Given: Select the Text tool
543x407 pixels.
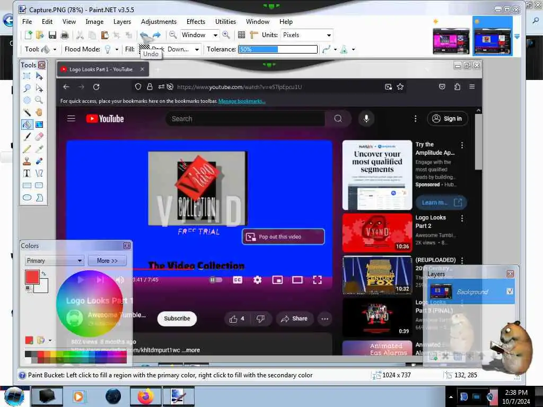Looking at the screenshot, I should (27, 173).
